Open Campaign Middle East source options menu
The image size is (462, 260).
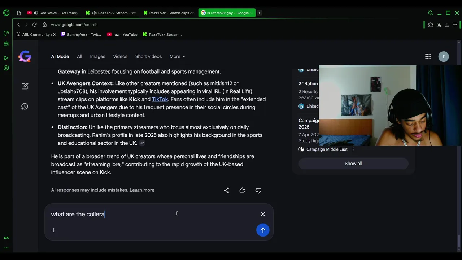click(353, 149)
